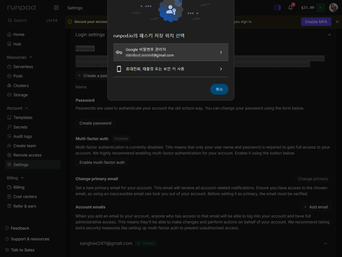Click the Create a passkey button
The height and width of the screenshot is (257, 342).
tap(92, 76)
